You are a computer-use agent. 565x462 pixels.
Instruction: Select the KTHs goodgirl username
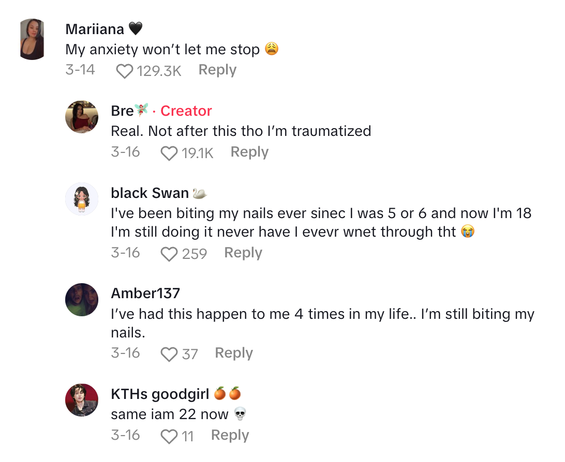[160, 394]
